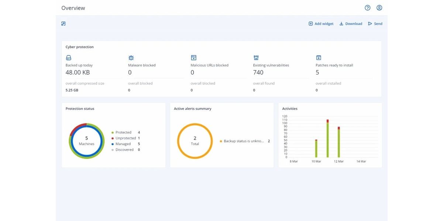Click the backup drive icon above Backed up today

pos(68,58)
